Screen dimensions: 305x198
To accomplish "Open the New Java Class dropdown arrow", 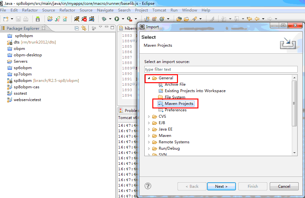I will (168, 19).
